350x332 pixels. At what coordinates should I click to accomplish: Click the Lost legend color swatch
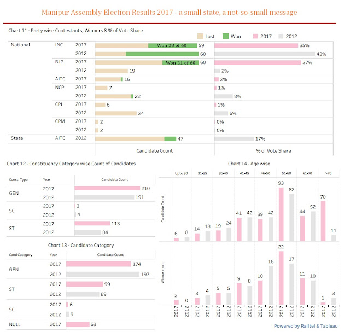[200, 36]
